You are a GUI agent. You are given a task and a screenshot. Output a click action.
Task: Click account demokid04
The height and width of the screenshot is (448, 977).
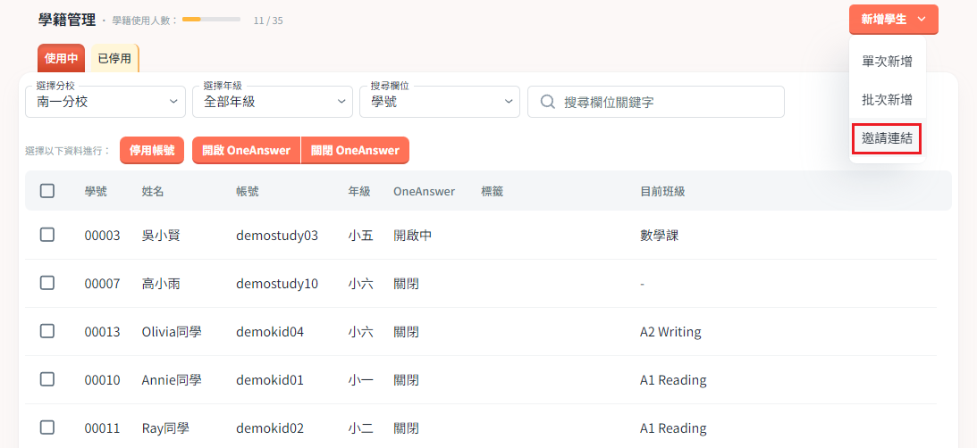point(270,332)
